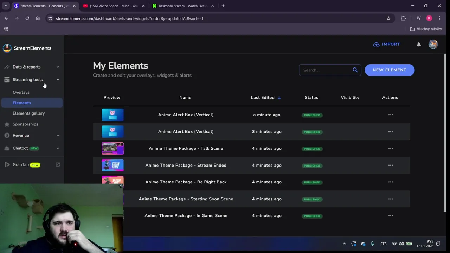Close the StreamElements browser tab
The image size is (450, 253).
coord(74,6)
